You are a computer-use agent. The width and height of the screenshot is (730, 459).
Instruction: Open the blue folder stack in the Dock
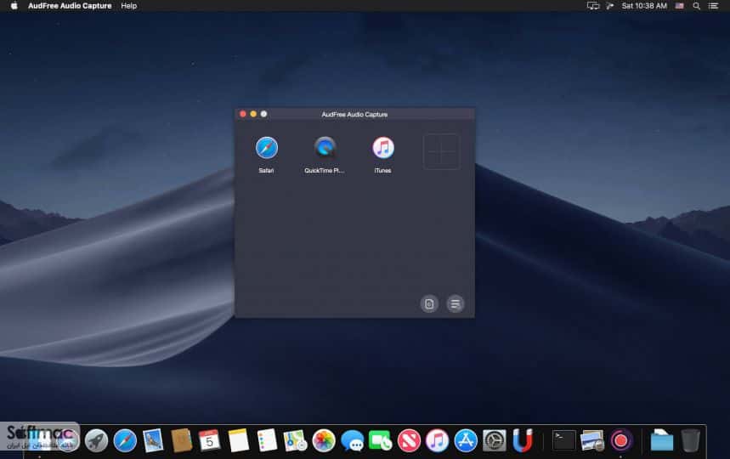[661, 440]
